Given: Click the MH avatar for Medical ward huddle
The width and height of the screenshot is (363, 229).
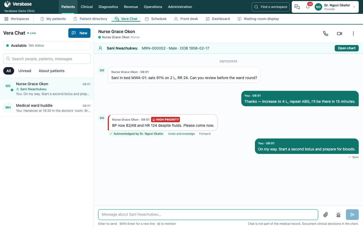Looking at the screenshot, I should pos(8,108).
